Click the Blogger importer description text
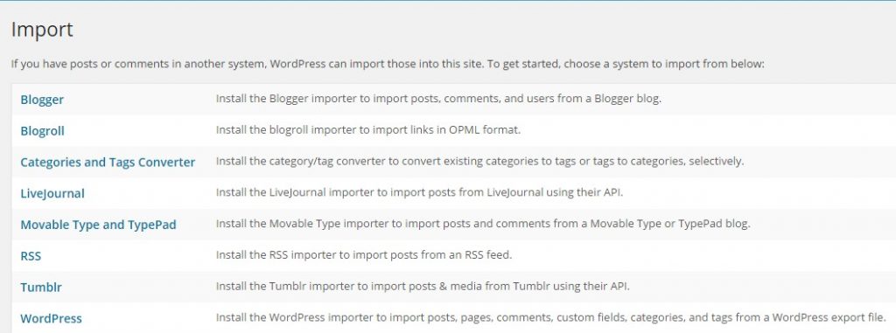This screenshot has height=333, width=896. click(438, 98)
